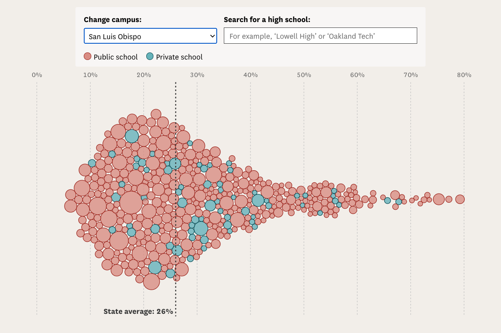Click the dropdown chevron arrow for campus
Screen dimensions: 501x333
pyautogui.click(x=212, y=36)
